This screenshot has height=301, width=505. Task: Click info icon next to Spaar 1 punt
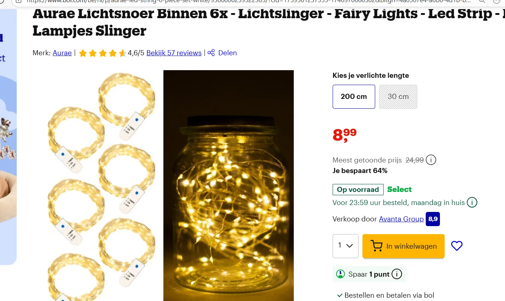(397, 274)
